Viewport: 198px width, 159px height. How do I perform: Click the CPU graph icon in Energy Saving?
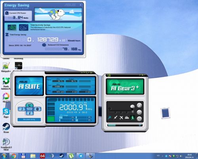(x=12, y=27)
